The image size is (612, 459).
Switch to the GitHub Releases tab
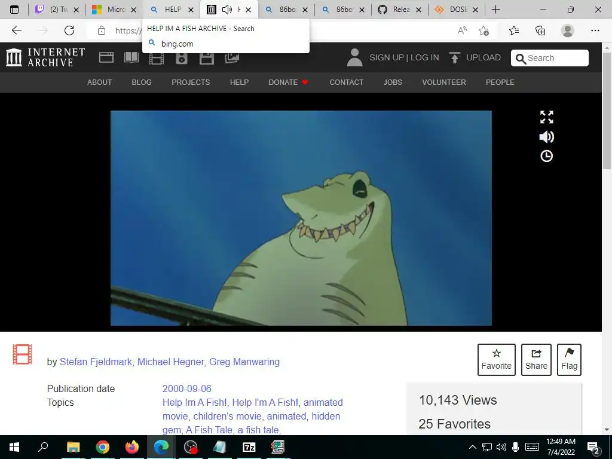[399, 10]
